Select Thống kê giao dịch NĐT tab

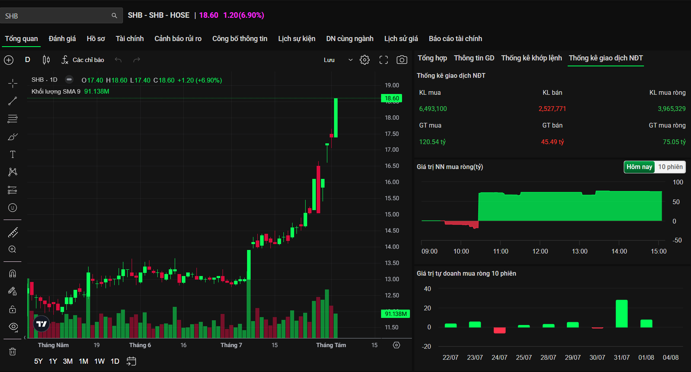(606, 58)
